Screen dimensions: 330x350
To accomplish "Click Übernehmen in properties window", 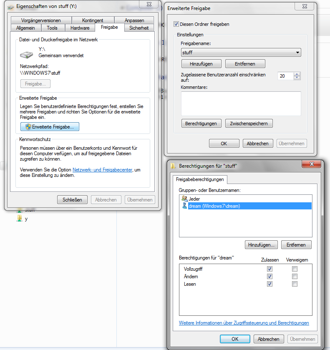I will 140,200.
